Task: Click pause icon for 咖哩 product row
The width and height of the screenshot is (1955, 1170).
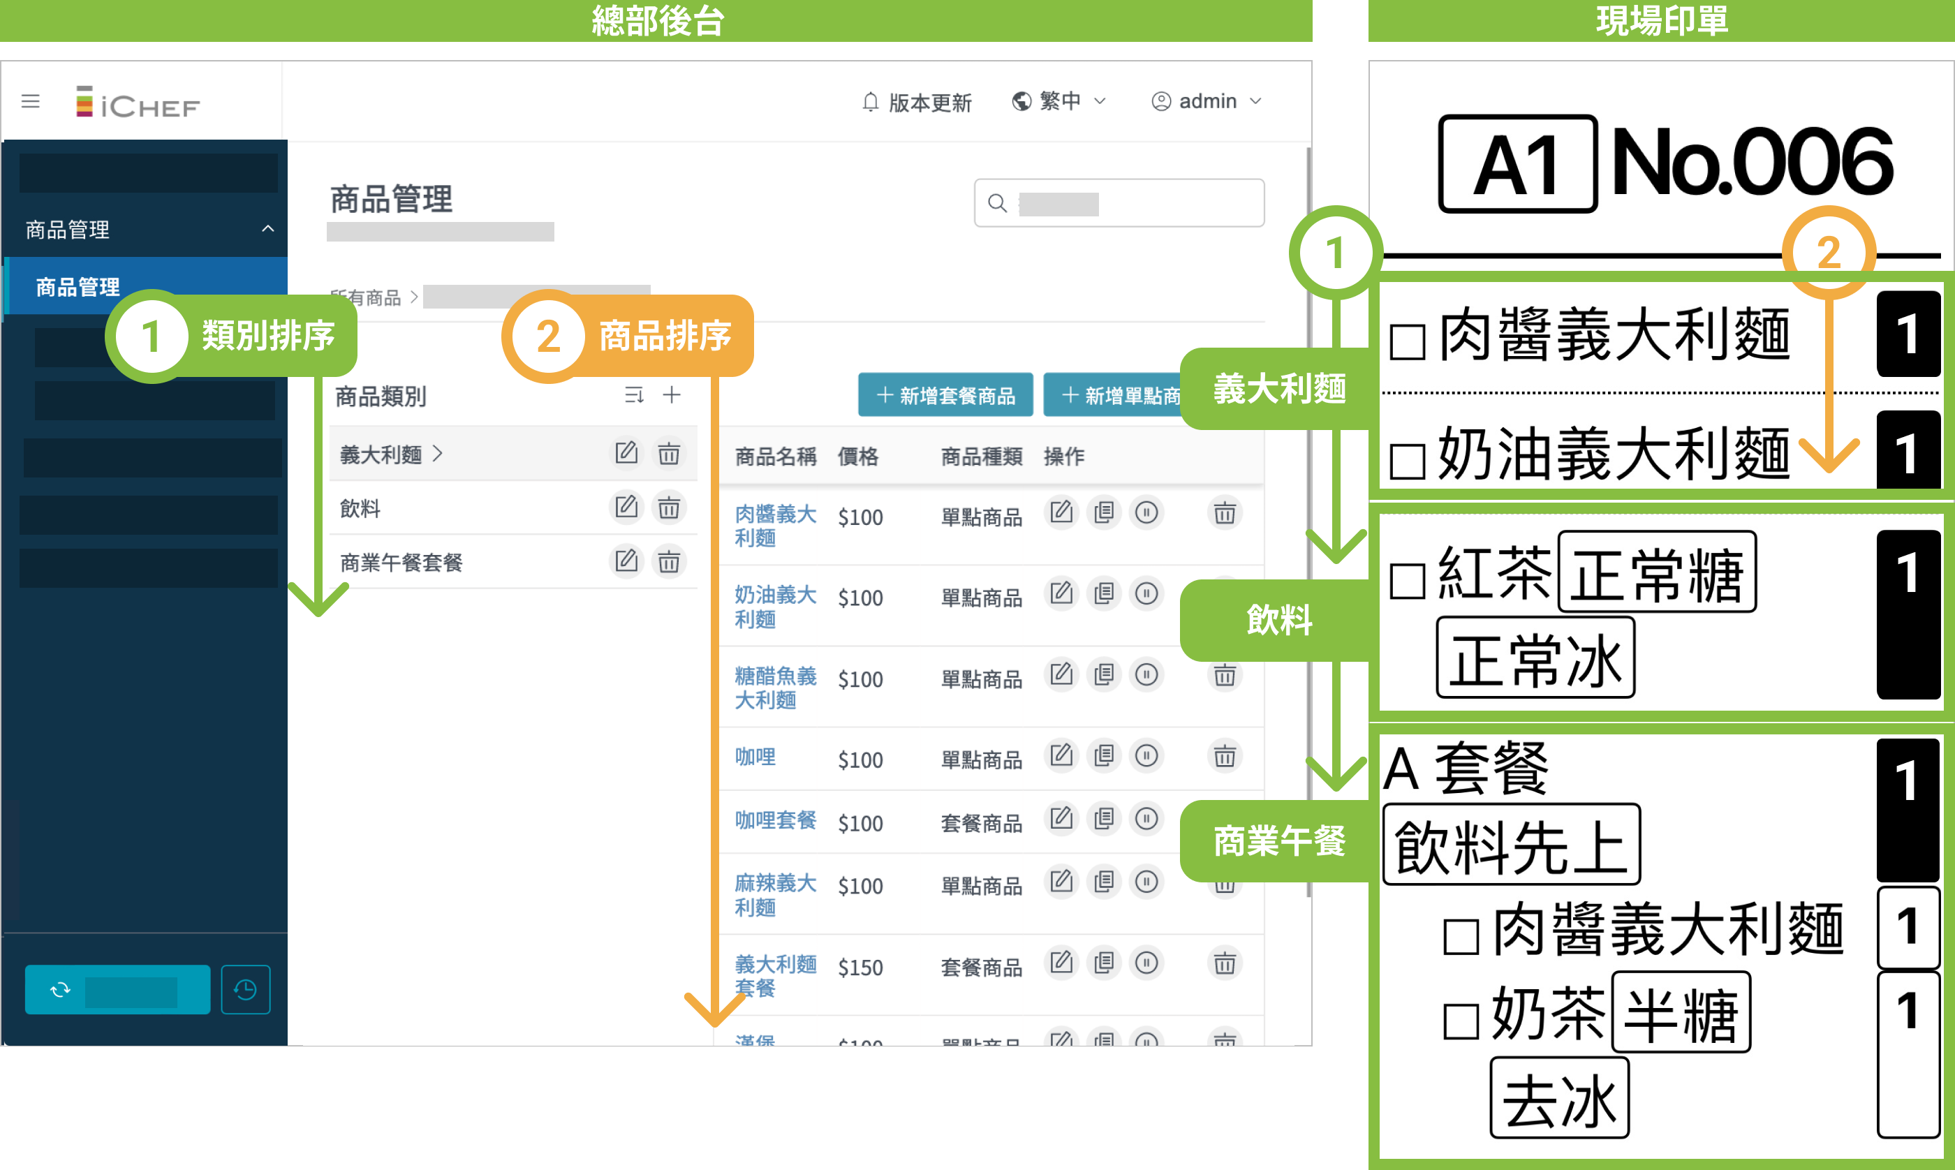Action: 1146,756
